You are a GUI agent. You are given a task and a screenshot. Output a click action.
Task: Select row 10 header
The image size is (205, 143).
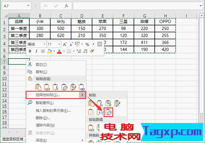4,79
